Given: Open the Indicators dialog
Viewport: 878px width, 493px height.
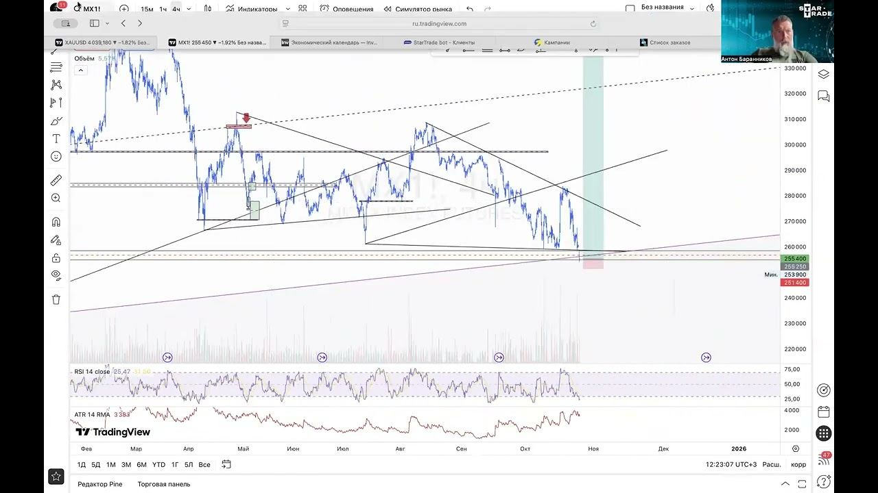Looking at the screenshot, I should [252, 10].
